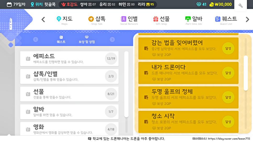Open the 지도 (Maps) menu icon

59,19
